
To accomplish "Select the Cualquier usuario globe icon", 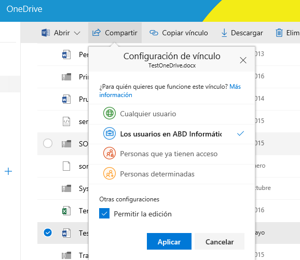I will point(110,113).
